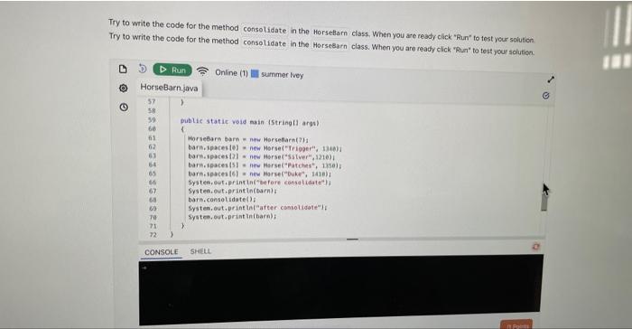Select the HorseBarn.java file tab

pos(170,88)
